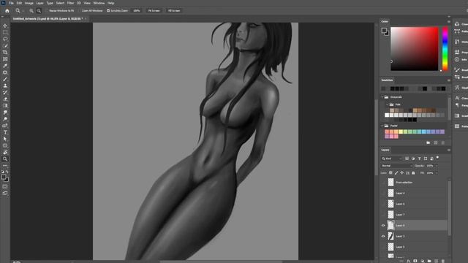Toggle layer filtering on/off switch

437,158
